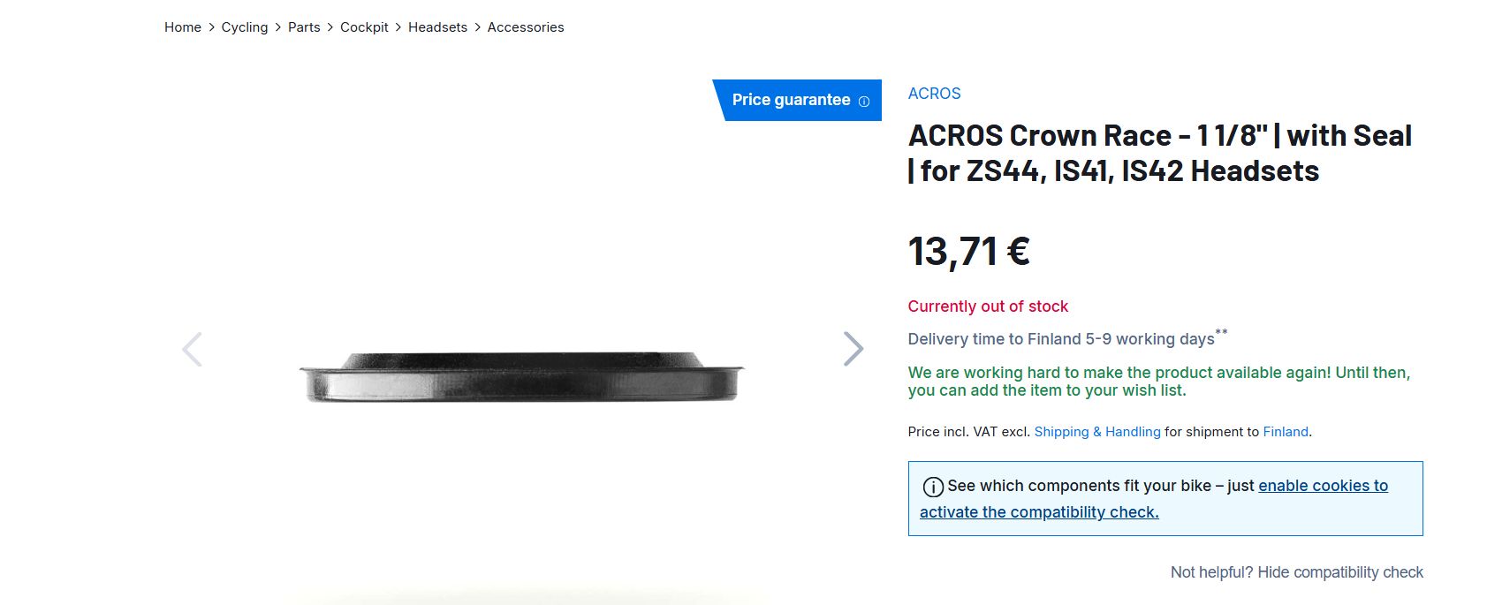Viewport: 1487px width, 605px height.
Task: Click the Price guarantee info icon
Action: tap(864, 102)
